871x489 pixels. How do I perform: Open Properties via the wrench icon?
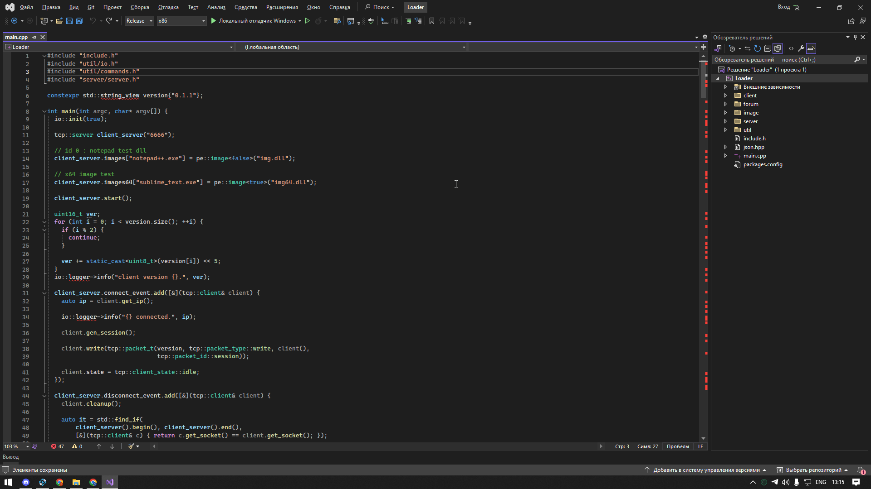(x=801, y=48)
